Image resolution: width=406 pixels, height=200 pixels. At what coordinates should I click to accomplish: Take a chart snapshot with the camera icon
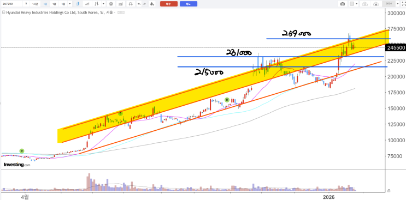click(x=343, y=4)
